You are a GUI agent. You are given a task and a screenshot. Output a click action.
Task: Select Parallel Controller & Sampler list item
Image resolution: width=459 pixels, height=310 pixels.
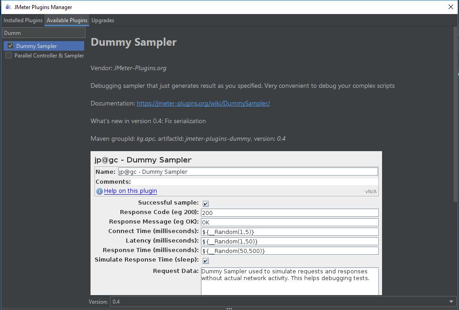[49, 56]
